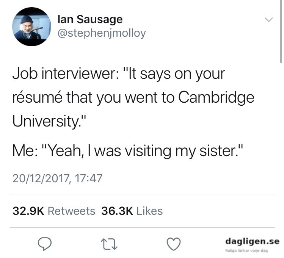Retweet using the arrows icon
Viewport: 284px width, 258px height.
tap(109, 244)
